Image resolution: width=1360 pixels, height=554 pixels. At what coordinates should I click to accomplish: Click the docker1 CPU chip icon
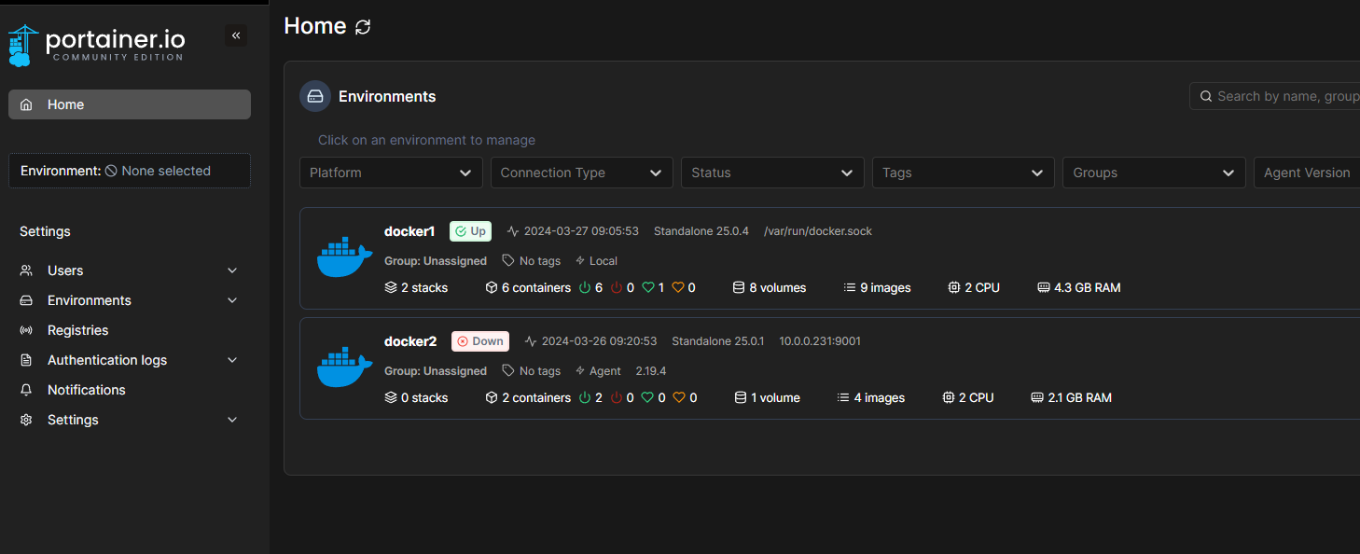(953, 287)
